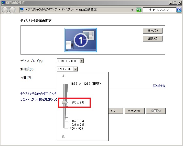This screenshot has height=146, width=183.
Task: Go to ディスプレイ breadcrumb
Action: pyautogui.click(x=68, y=9)
